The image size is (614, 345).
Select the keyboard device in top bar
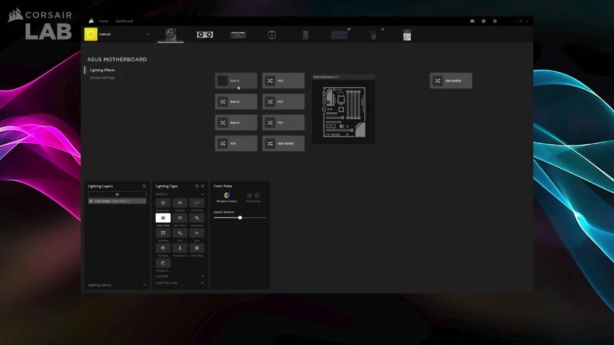click(x=339, y=35)
